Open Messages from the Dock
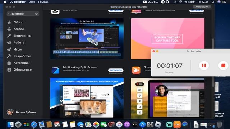The image size is (230, 129). (x=80, y=125)
